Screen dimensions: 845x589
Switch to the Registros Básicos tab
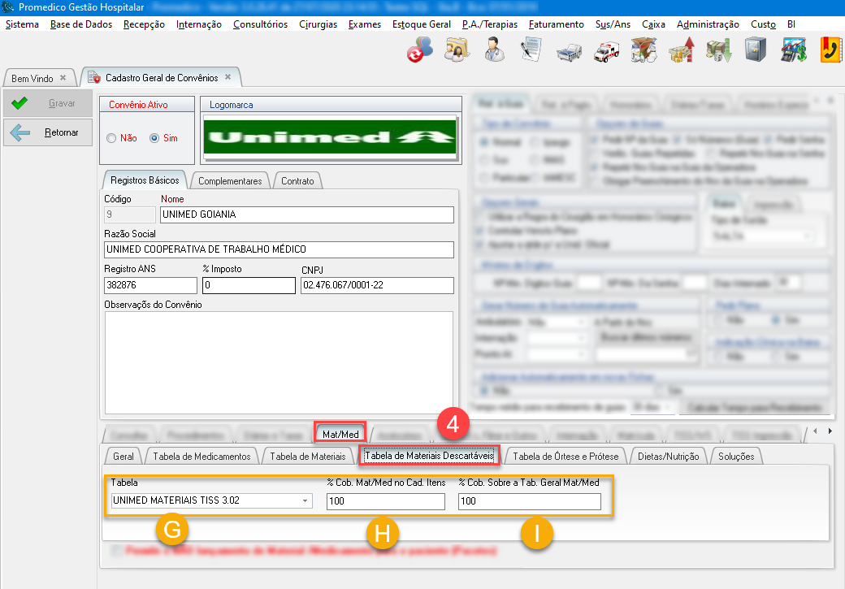[x=145, y=180]
